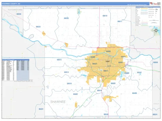The height and width of the screenshot is (121, 162).
Task: Click ZIP code label 66604
Action: click(94, 64)
